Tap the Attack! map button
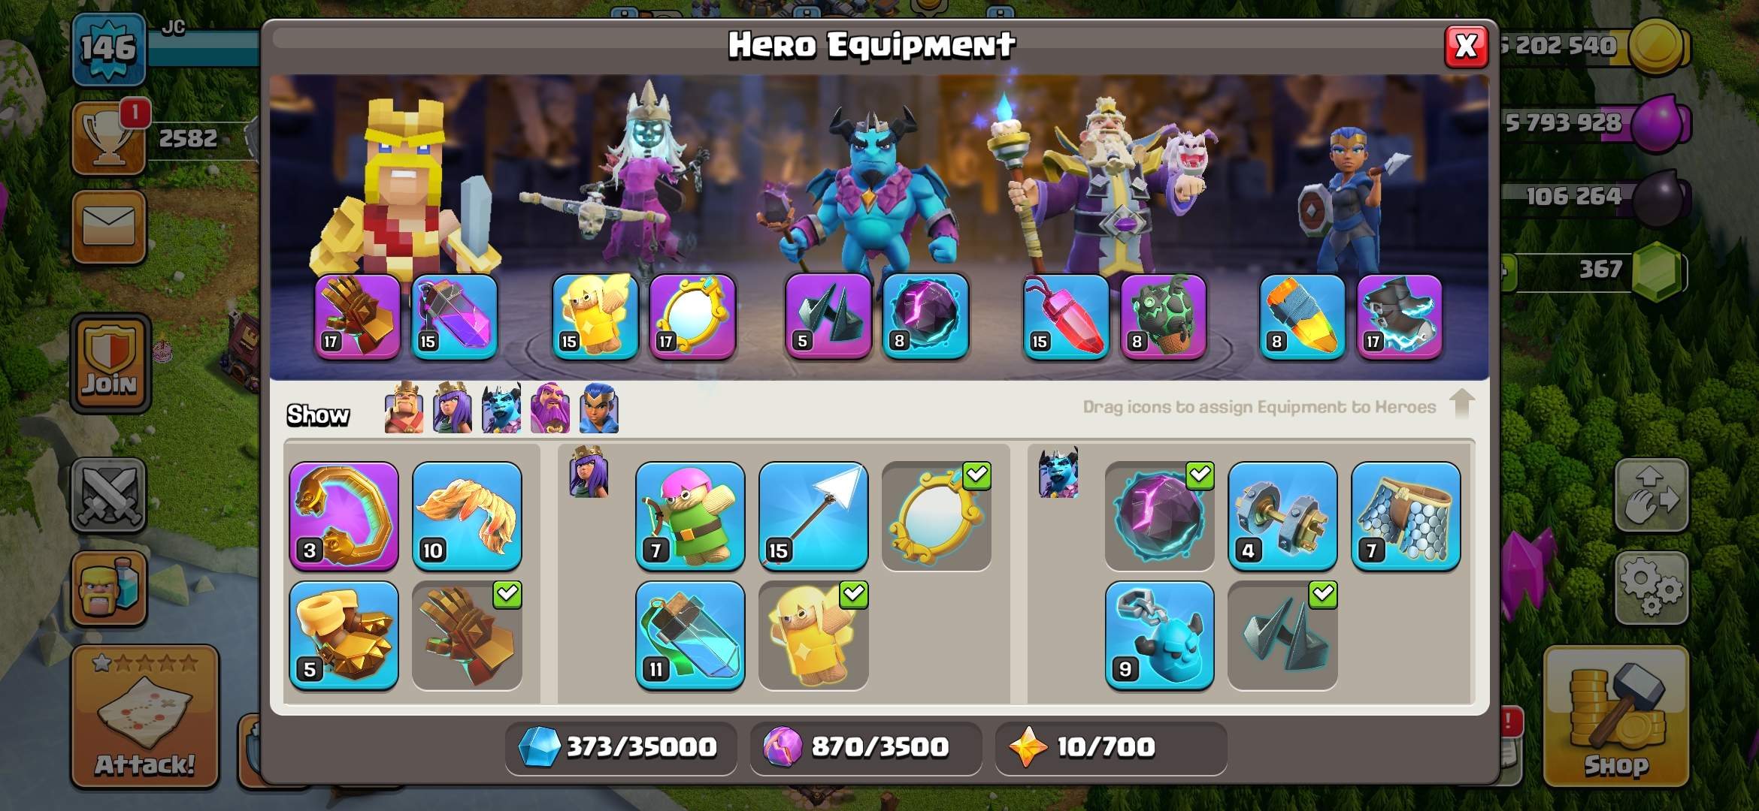Viewport: 1759px width, 811px height. click(145, 716)
